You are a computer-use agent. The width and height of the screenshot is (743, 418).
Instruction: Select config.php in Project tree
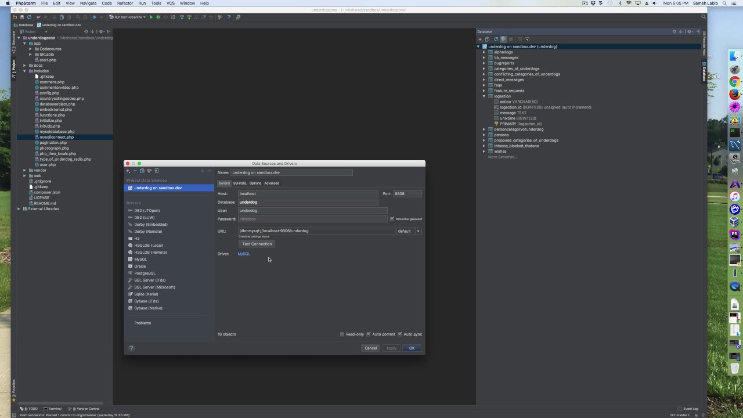click(x=49, y=93)
